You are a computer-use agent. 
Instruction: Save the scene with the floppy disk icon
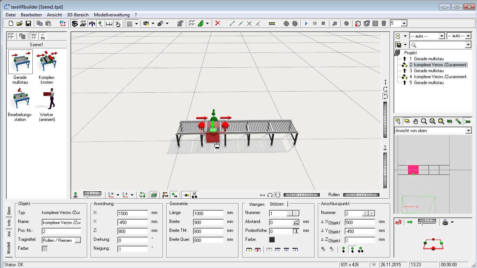coord(28,23)
